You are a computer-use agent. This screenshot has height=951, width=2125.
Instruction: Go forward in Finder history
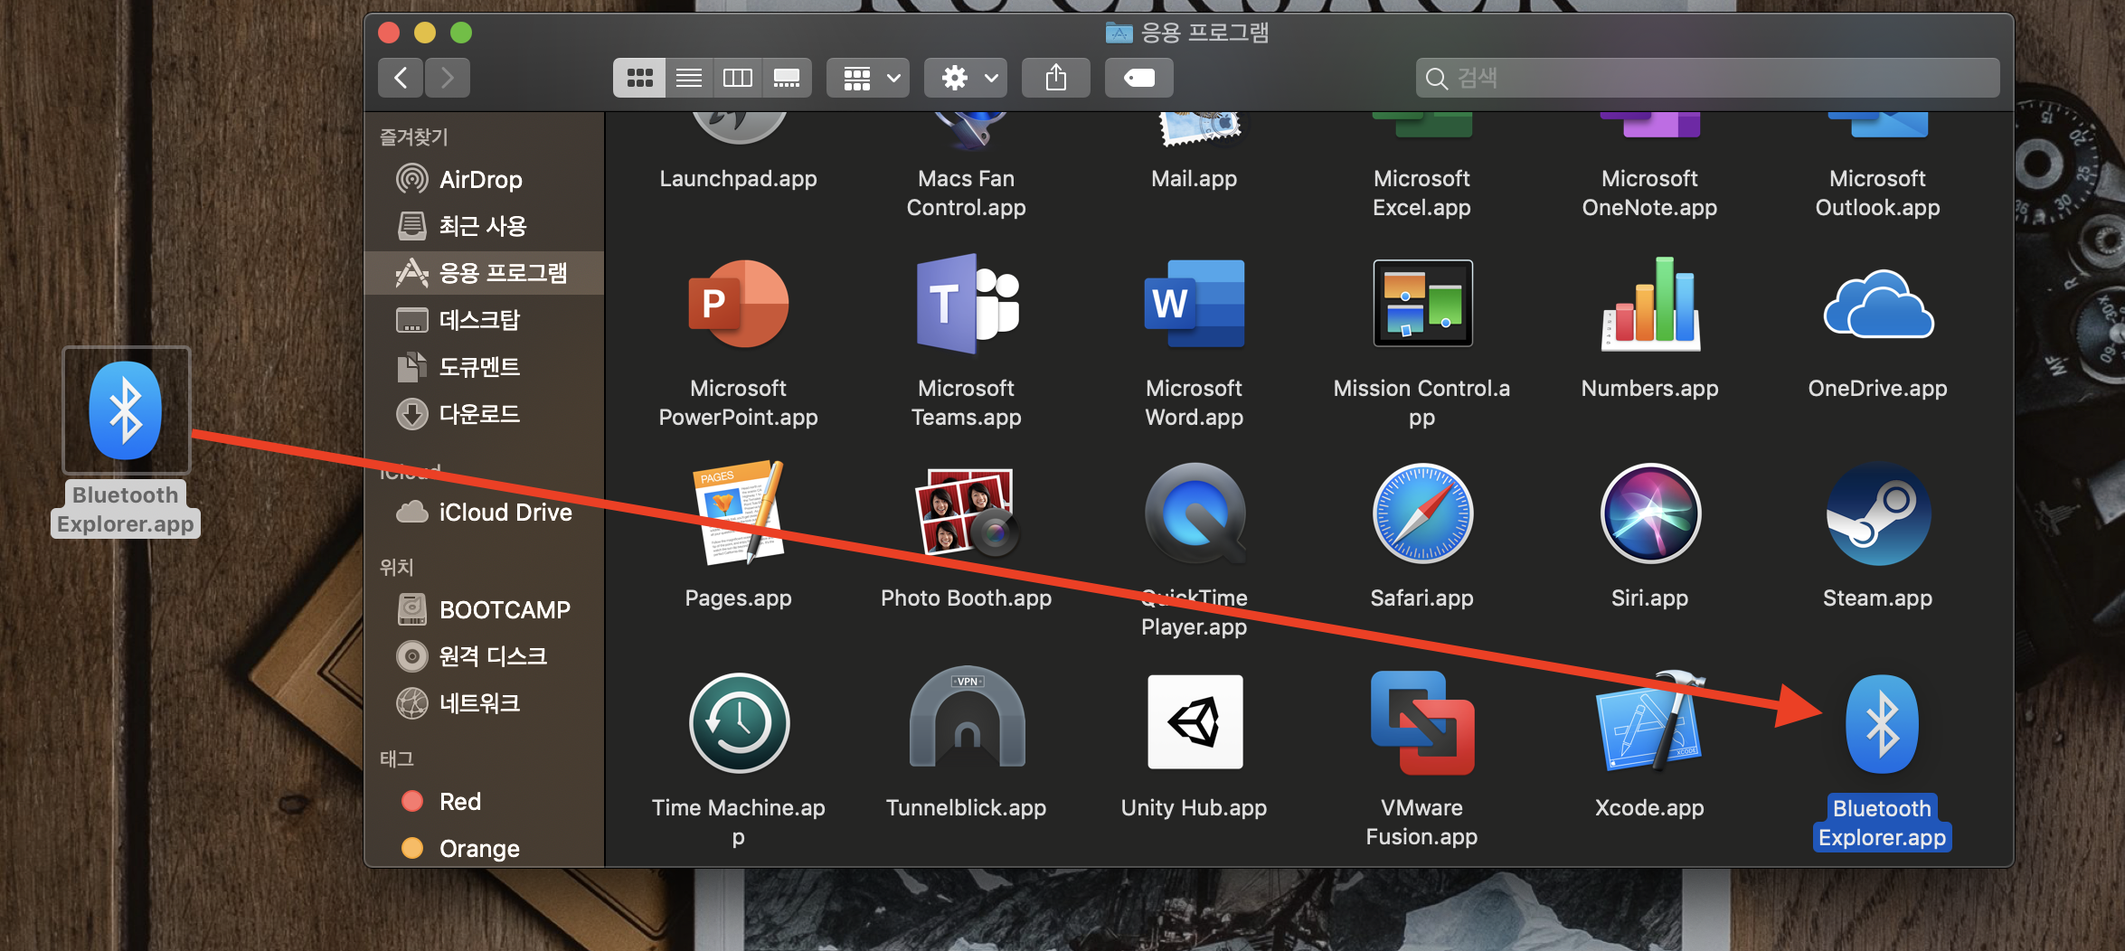pos(447,78)
